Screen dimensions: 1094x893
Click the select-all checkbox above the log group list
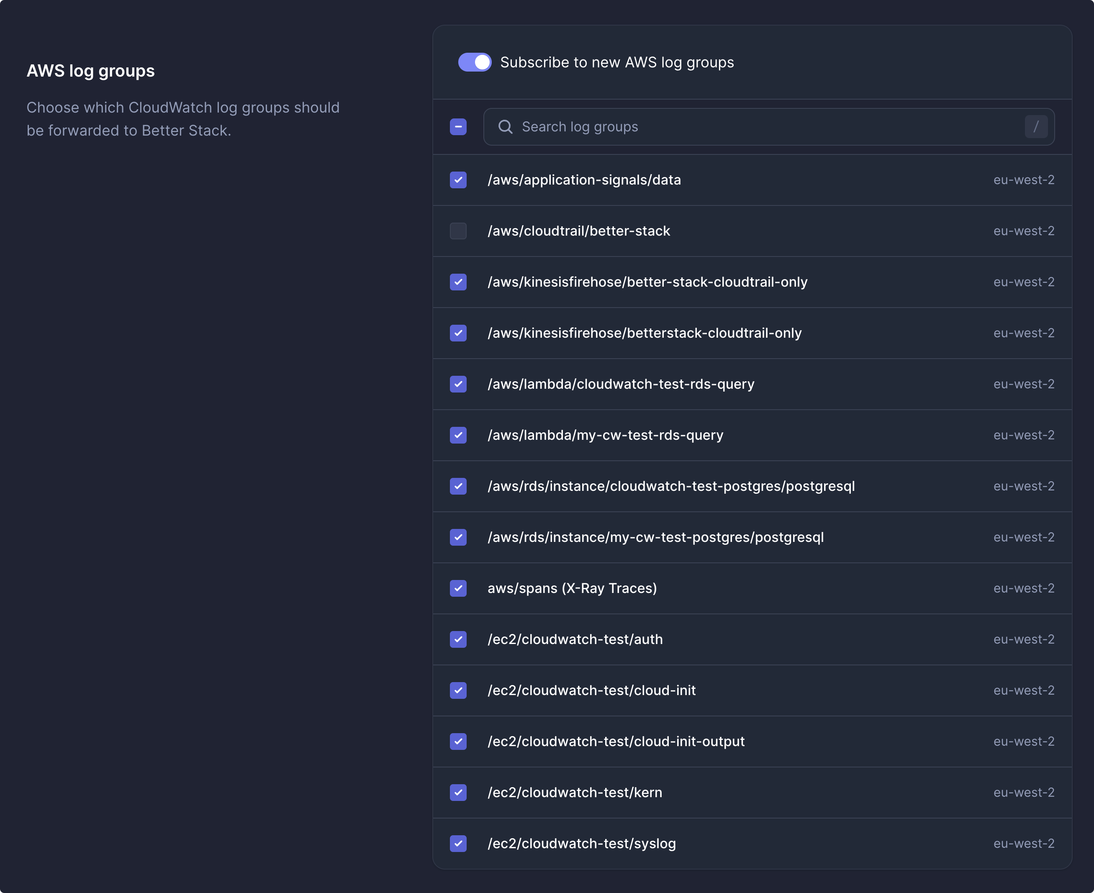pos(458,126)
